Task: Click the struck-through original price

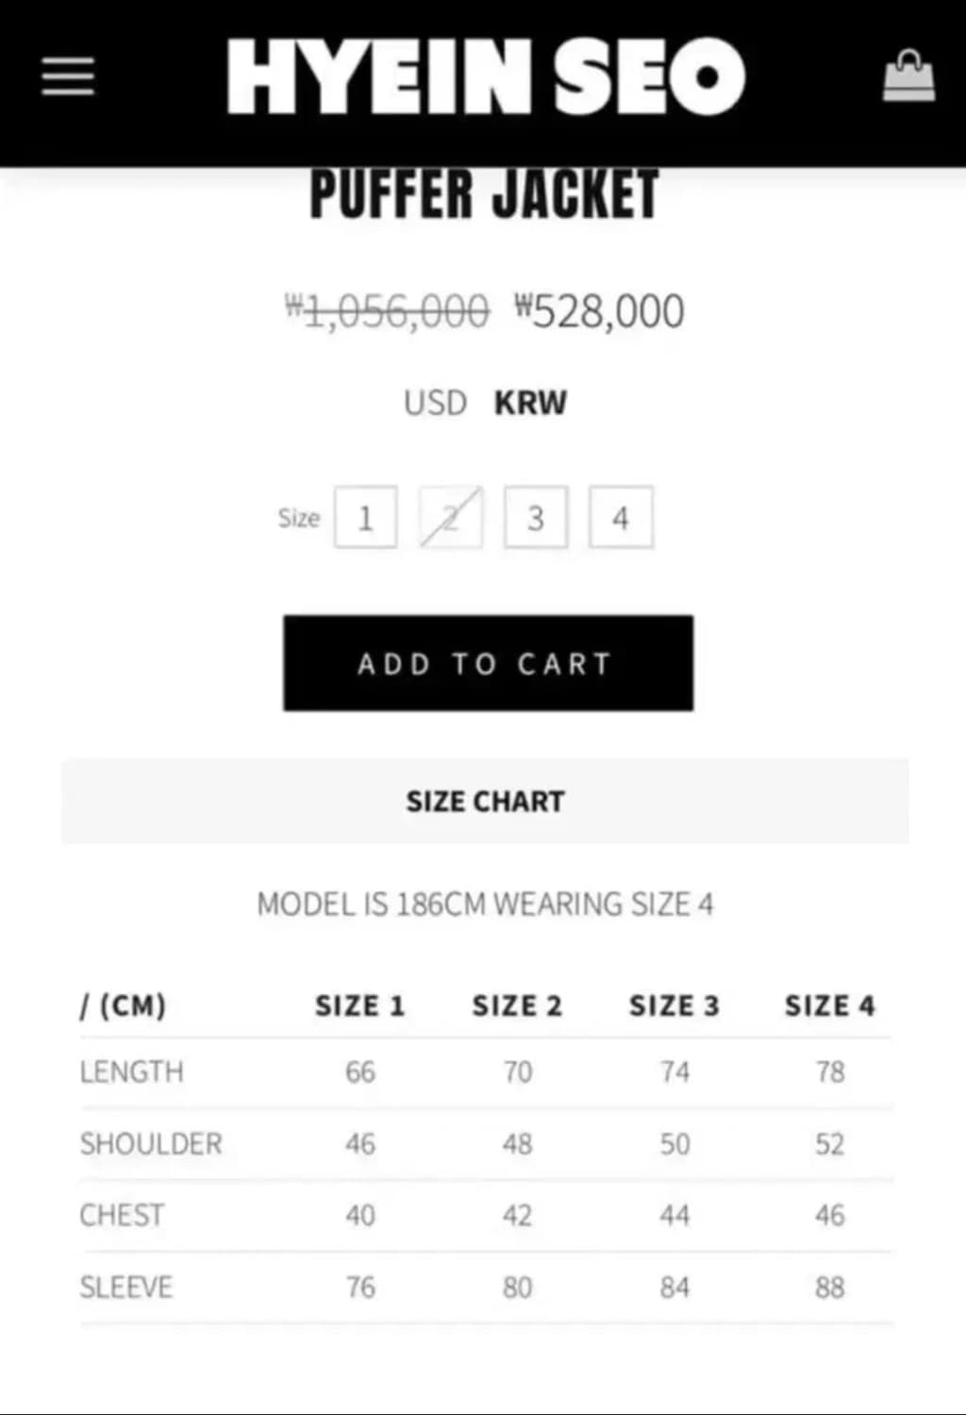Action: pos(388,311)
